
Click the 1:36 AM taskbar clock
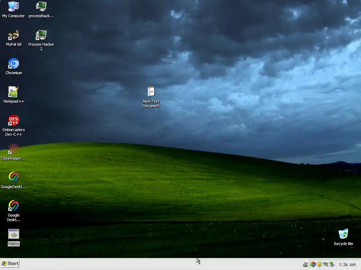coord(347,265)
